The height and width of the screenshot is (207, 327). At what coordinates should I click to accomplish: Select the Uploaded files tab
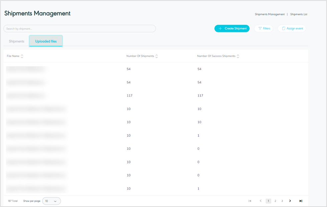[46, 42]
